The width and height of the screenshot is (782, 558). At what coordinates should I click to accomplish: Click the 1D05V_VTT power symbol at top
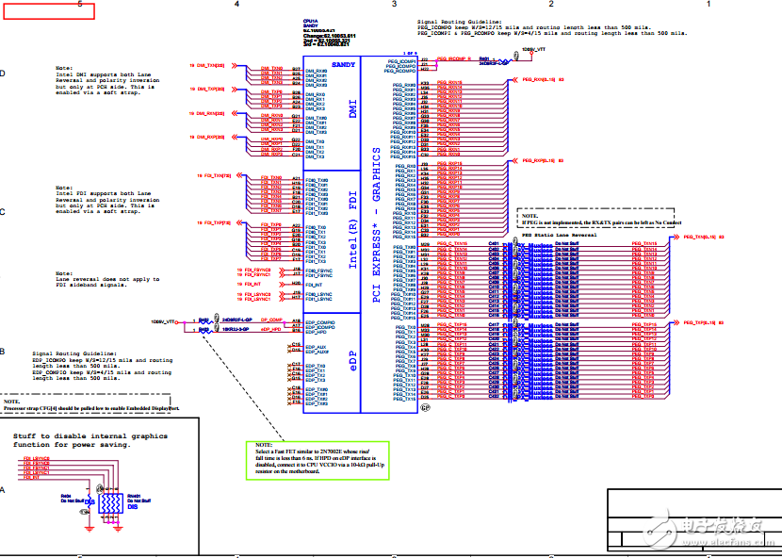coord(530,49)
